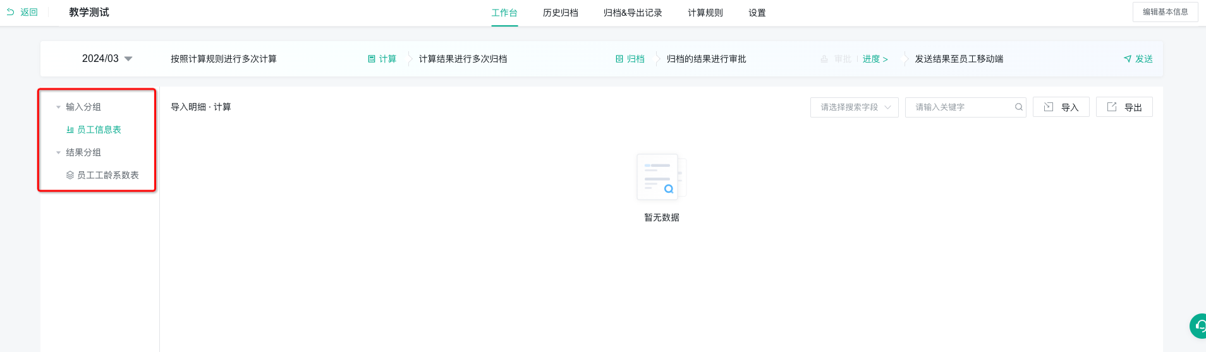The image size is (1206, 352).
Task: Click the 归档 link
Action: tap(636, 59)
